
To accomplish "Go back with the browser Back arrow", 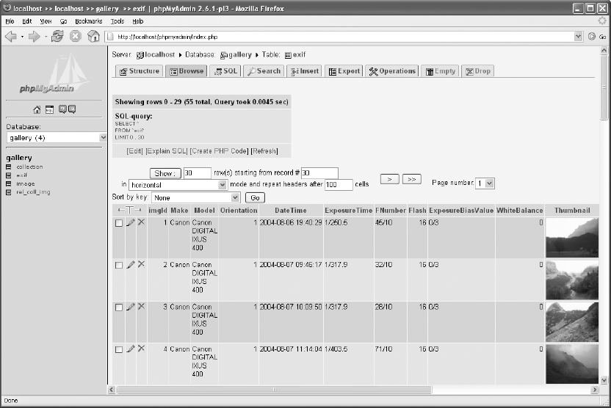I will [x=11, y=37].
